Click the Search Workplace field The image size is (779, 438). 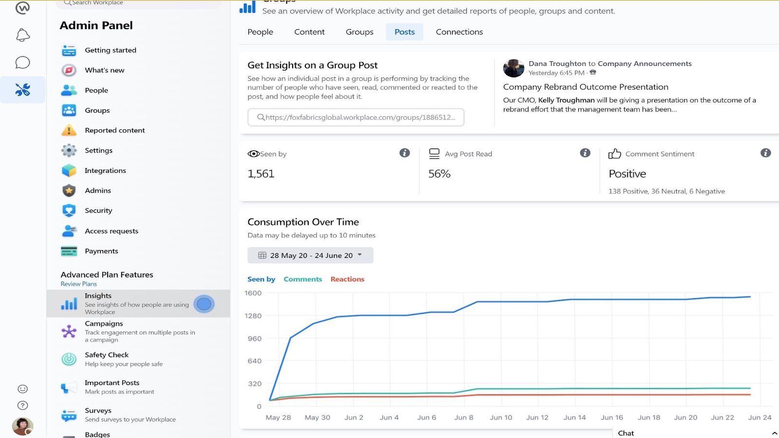coord(138,3)
